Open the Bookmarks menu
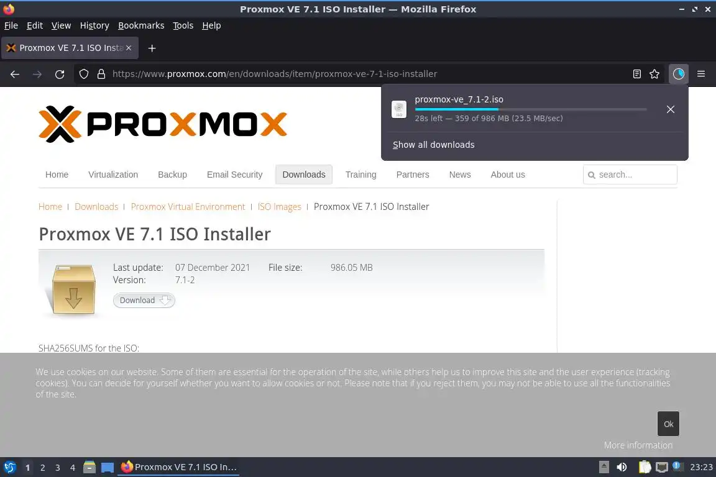716x477 pixels. pyautogui.click(x=141, y=25)
